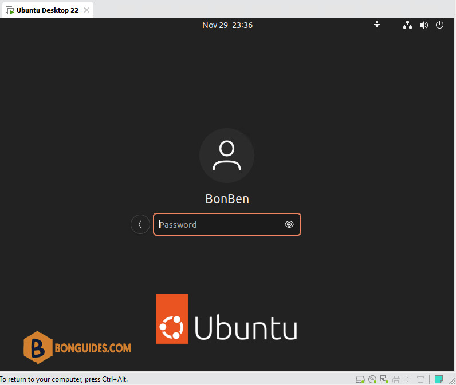Viewport: 456px width, 385px height.
Task: Close the Ubuntu Desktop 22 tab
Action: click(x=87, y=10)
